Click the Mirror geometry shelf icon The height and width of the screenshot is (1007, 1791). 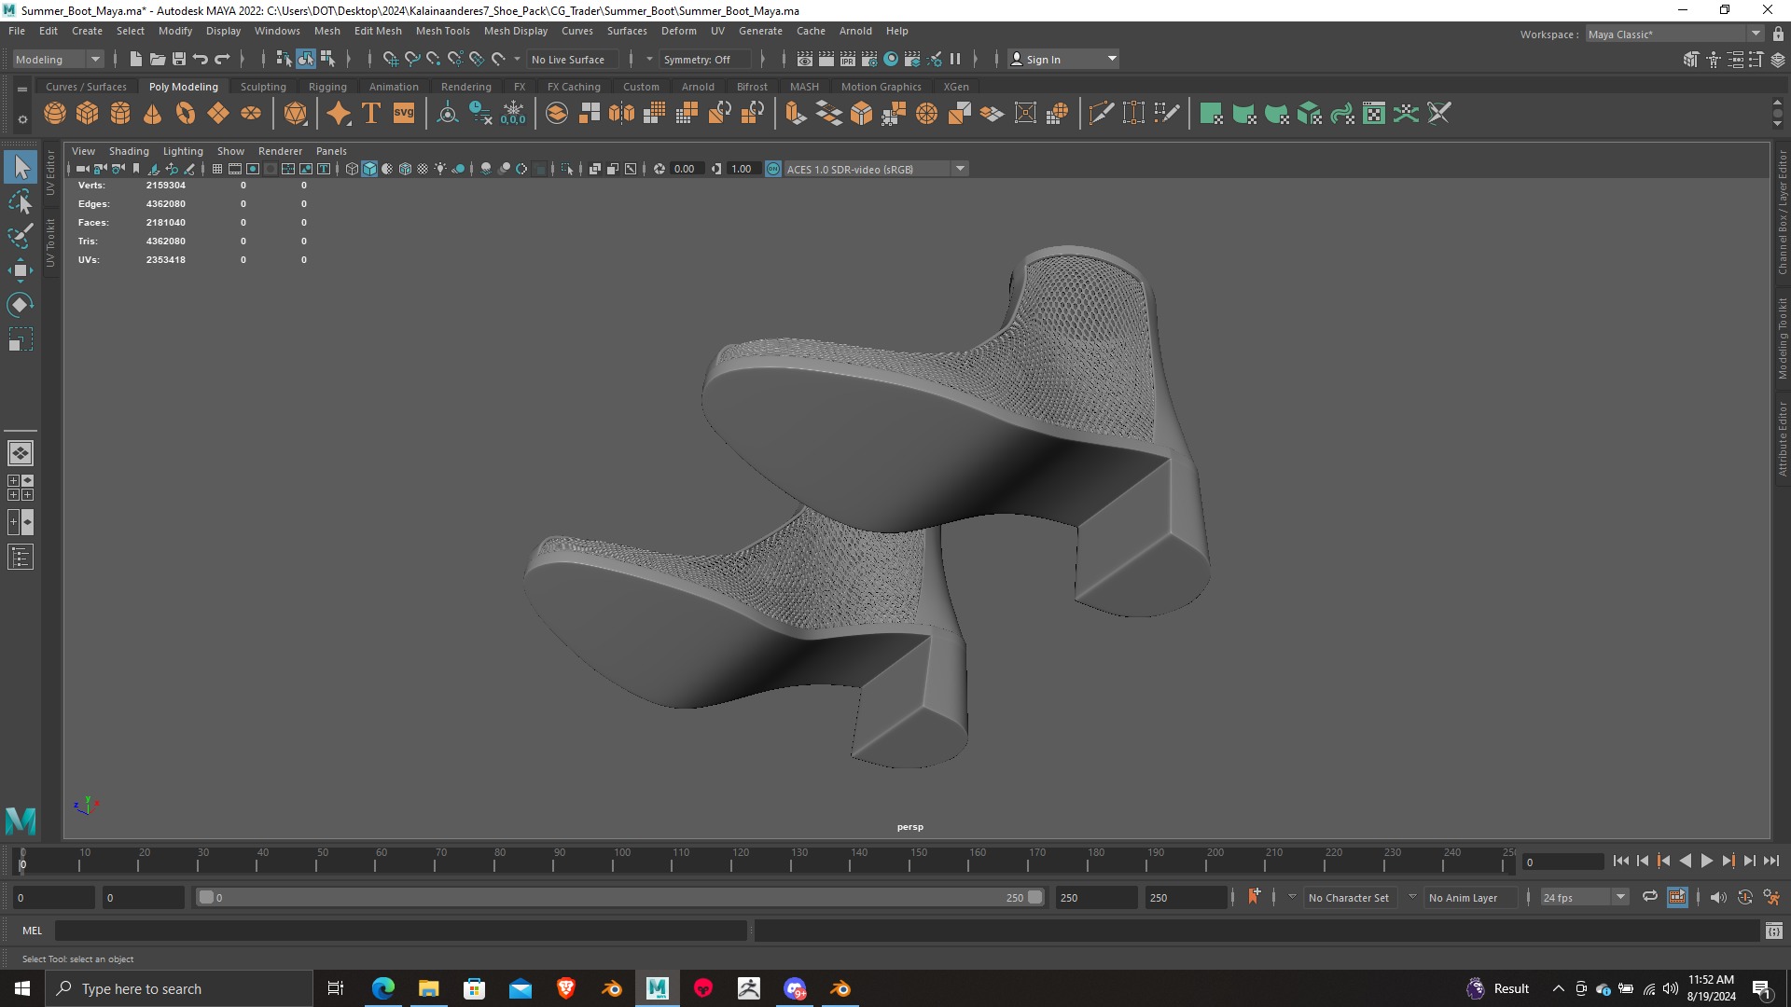pos(621,114)
